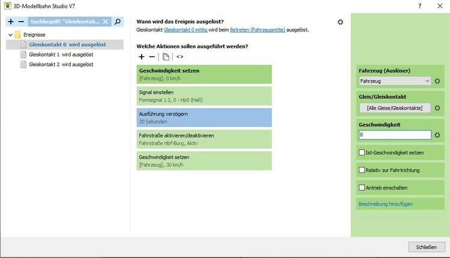450x258 pixels.
Task: Click the 3D-Modellbahn Studio app icon
Action: pyautogui.click(x=7, y=6)
